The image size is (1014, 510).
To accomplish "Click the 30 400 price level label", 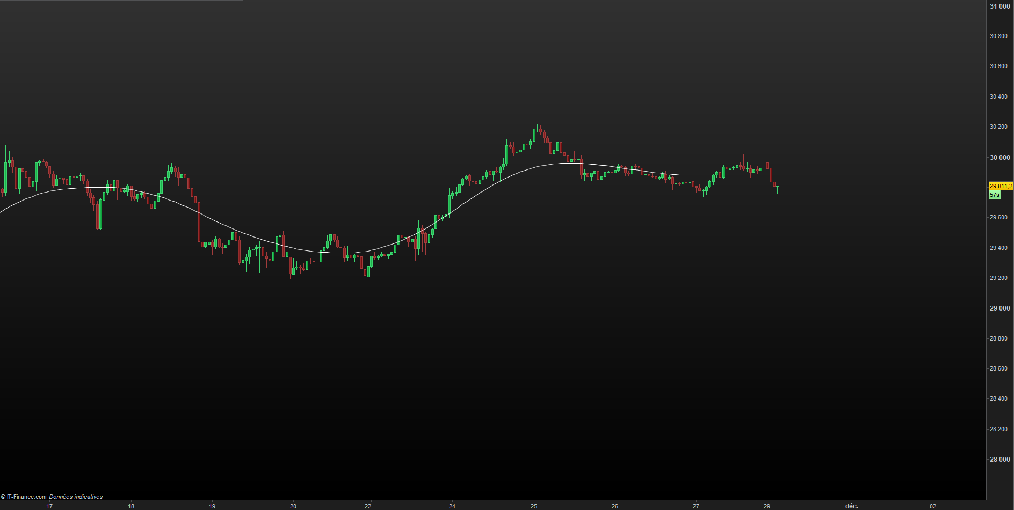I will (998, 97).
